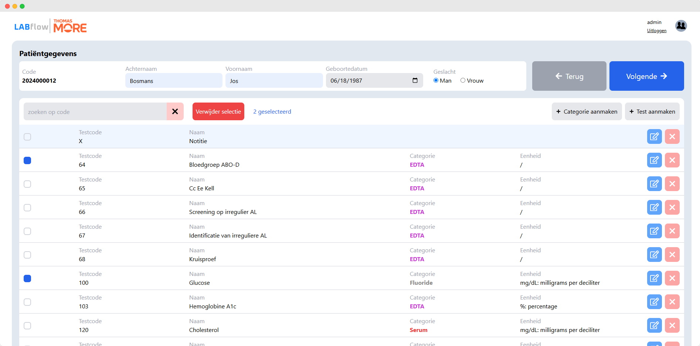This screenshot has height=346, width=700.
Task: Open edit for Glucose test
Action: [x=654, y=278]
